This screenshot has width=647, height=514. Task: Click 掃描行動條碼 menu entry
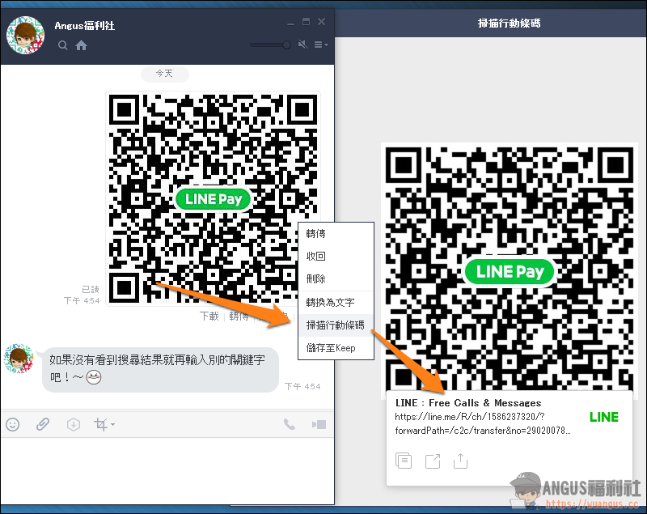coord(335,325)
